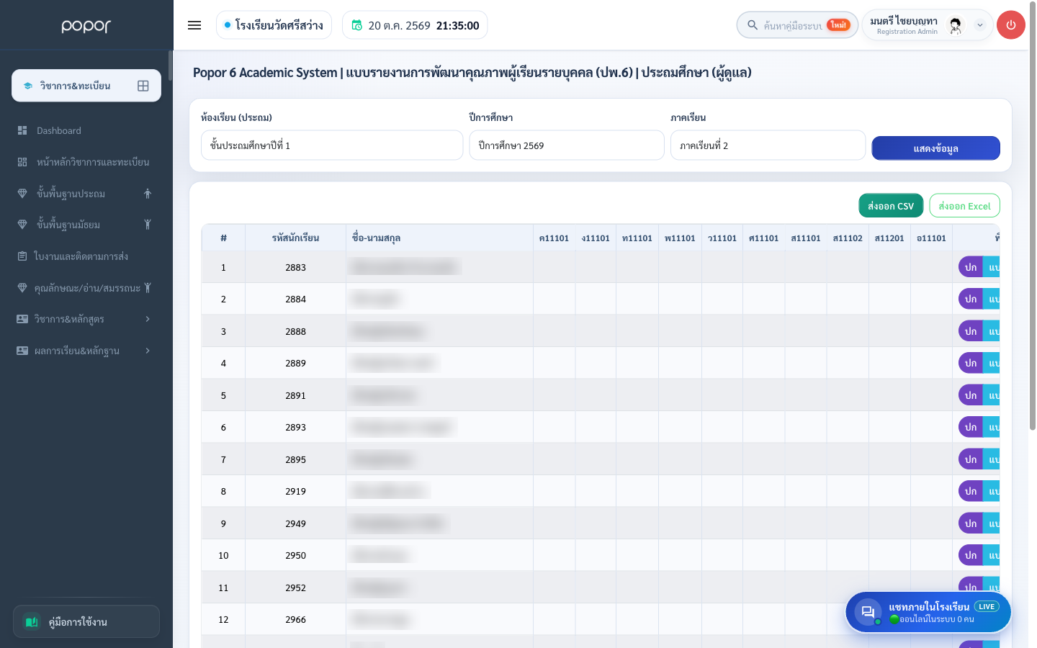Click the user avatar icon
Viewport: 1037px width, 648px height.
coord(956,25)
